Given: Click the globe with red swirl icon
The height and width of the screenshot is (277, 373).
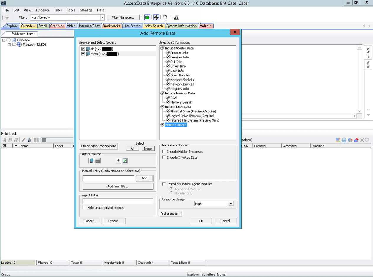Looking at the screenshot, I should [x=350, y=140].
